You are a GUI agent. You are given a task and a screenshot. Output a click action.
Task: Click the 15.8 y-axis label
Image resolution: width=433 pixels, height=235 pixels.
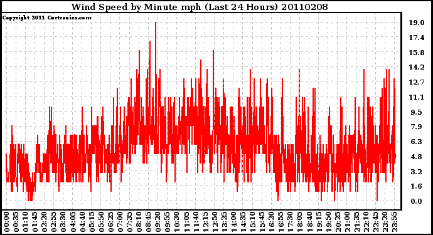click(x=417, y=53)
